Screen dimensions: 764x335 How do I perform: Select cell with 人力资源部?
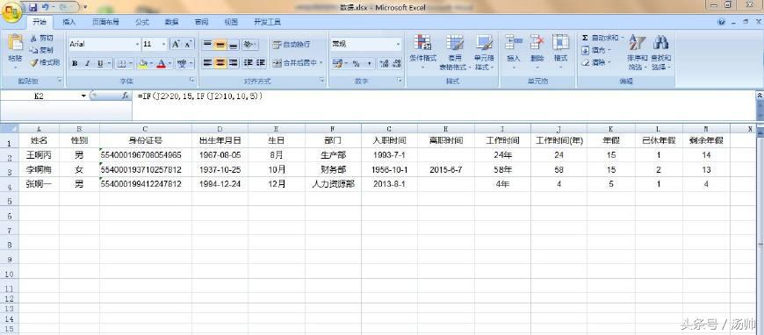[x=334, y=184]
